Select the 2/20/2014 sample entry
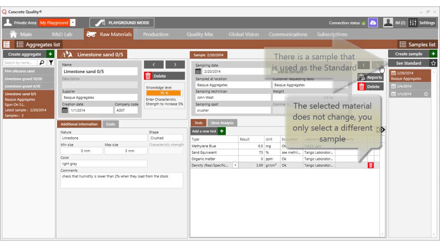The height and width of the screenshot is (247, 440). coord(409,75)
